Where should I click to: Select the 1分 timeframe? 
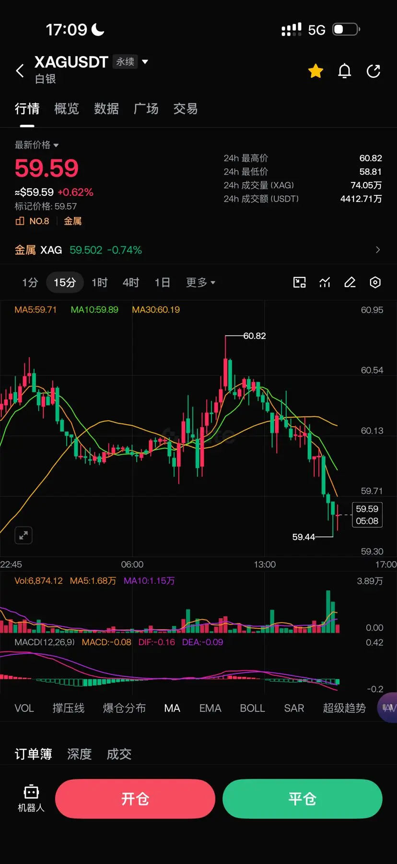30,282
